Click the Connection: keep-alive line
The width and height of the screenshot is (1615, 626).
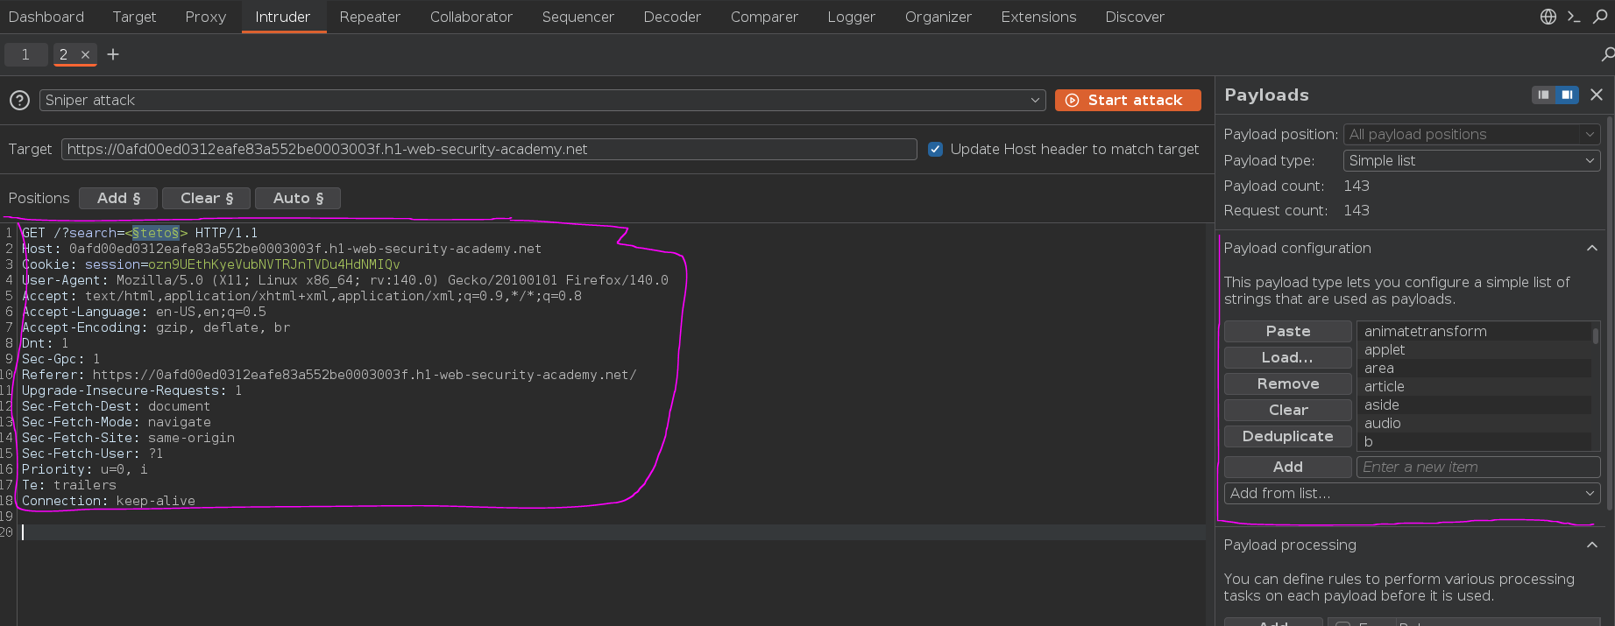(x=109, y=501)
